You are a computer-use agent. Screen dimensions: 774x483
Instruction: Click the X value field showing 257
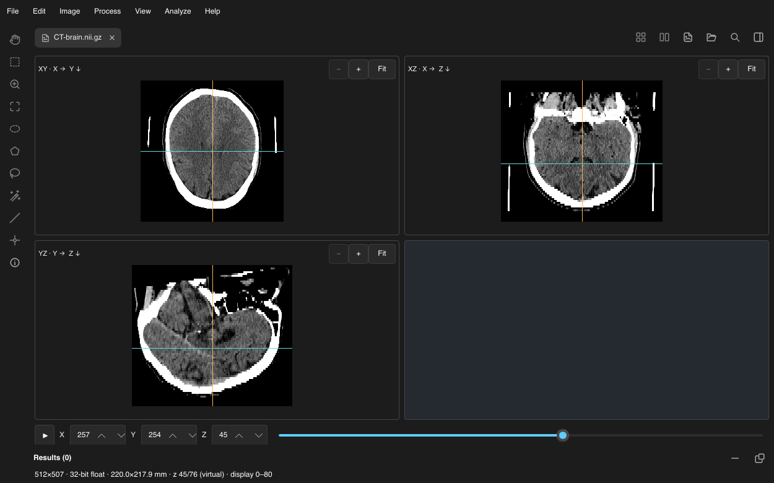[83, 435]
